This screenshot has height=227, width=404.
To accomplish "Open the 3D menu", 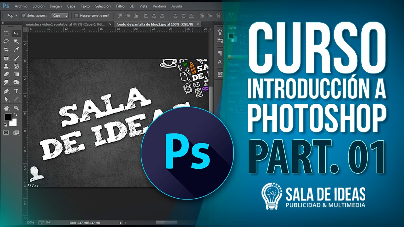I will (x=132, y=6).
